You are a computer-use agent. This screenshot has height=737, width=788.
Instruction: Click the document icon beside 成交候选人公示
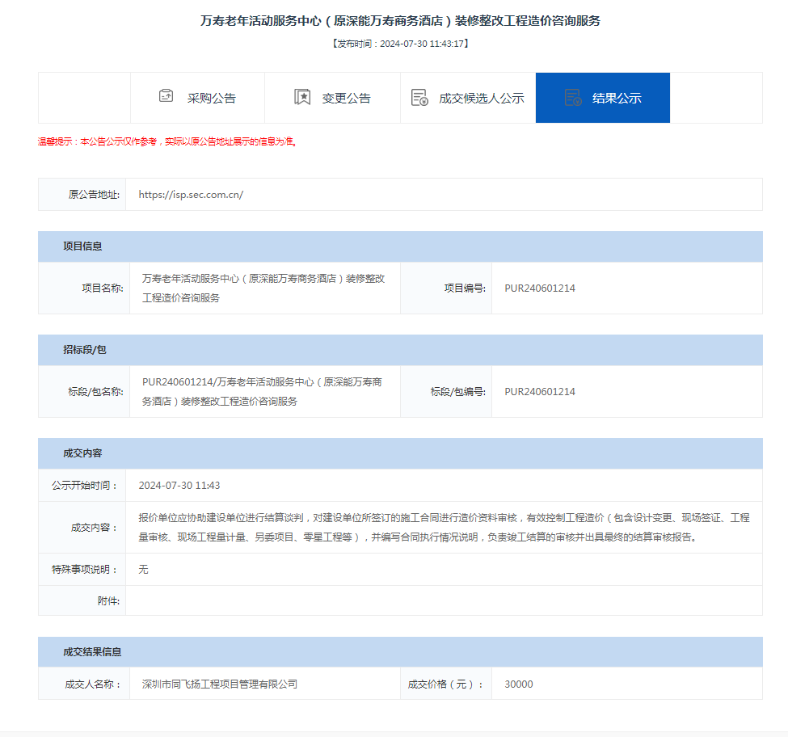coord(419,98)
